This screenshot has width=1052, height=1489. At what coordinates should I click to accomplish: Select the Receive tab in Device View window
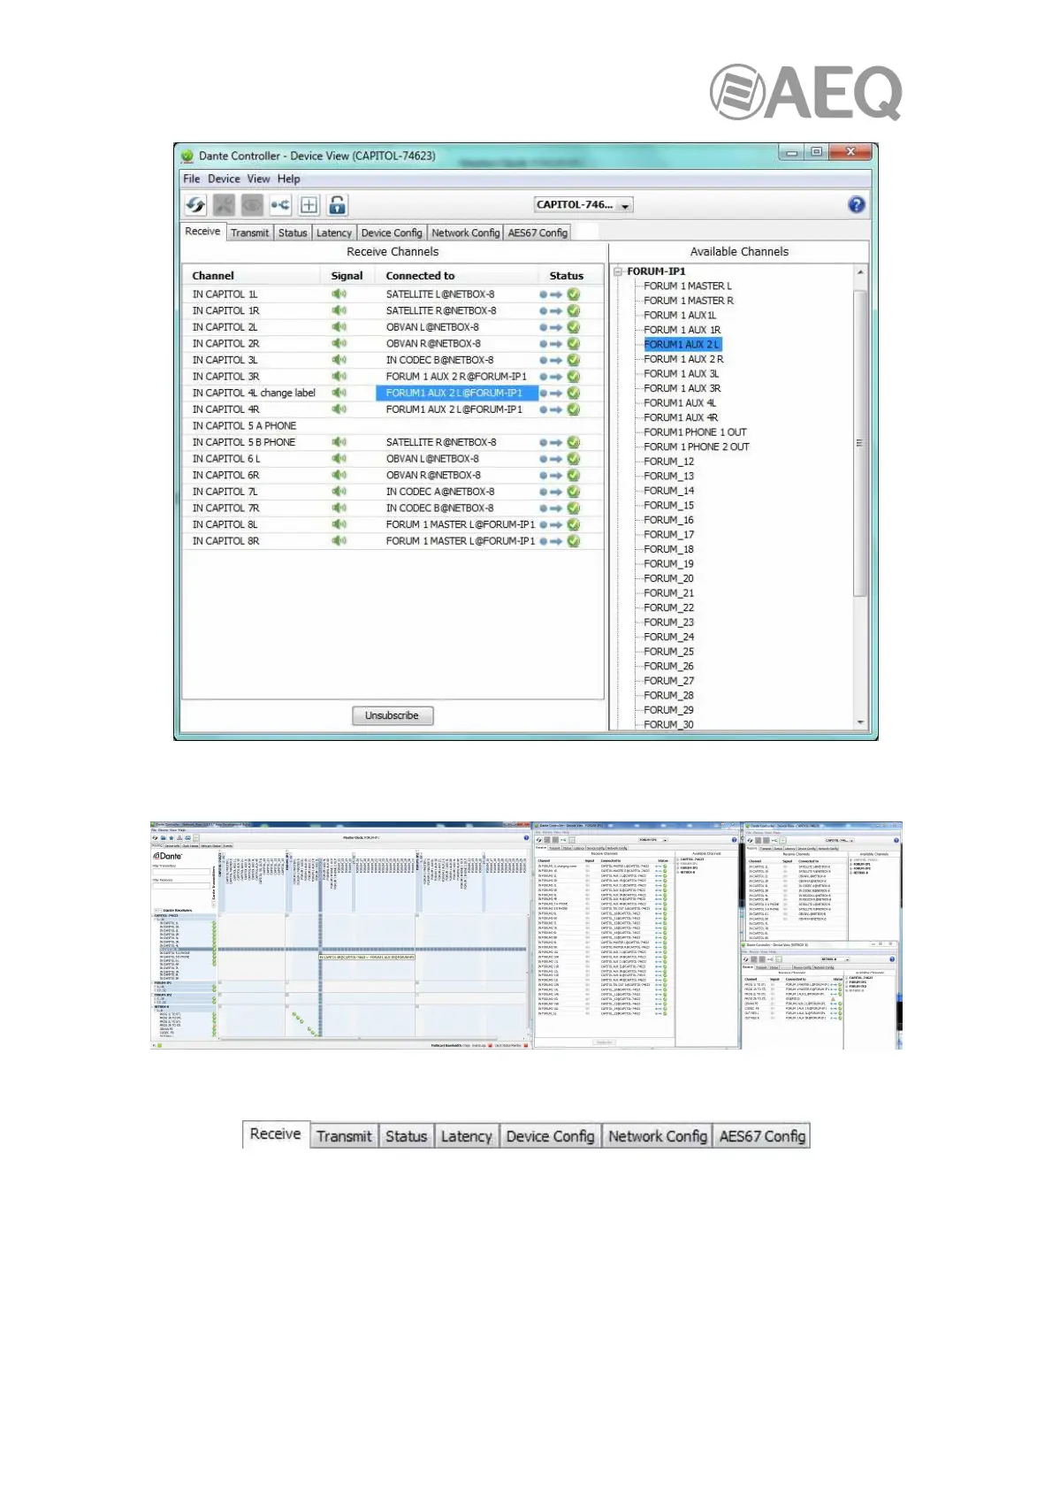202,231
